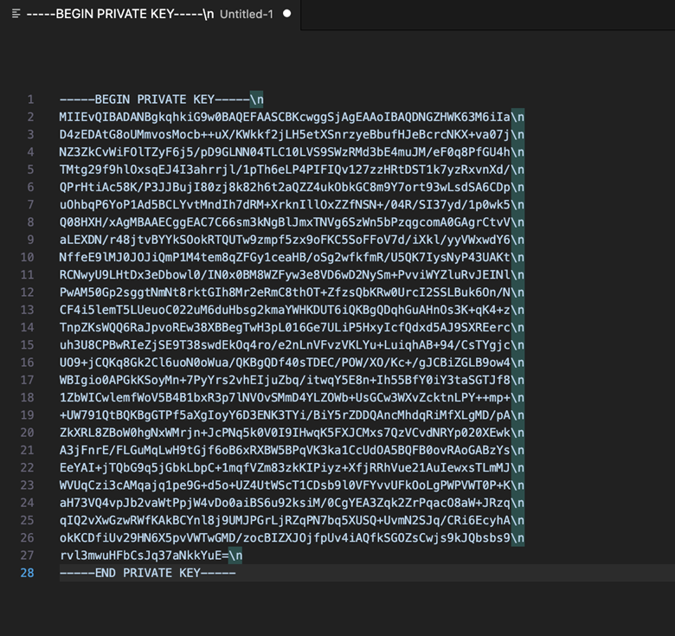Click the line starting with '+UW791QtBQKBgGTPf5aXgIoyY6D3ENK3TYi'
675x636 pixels.
[292, 415]
